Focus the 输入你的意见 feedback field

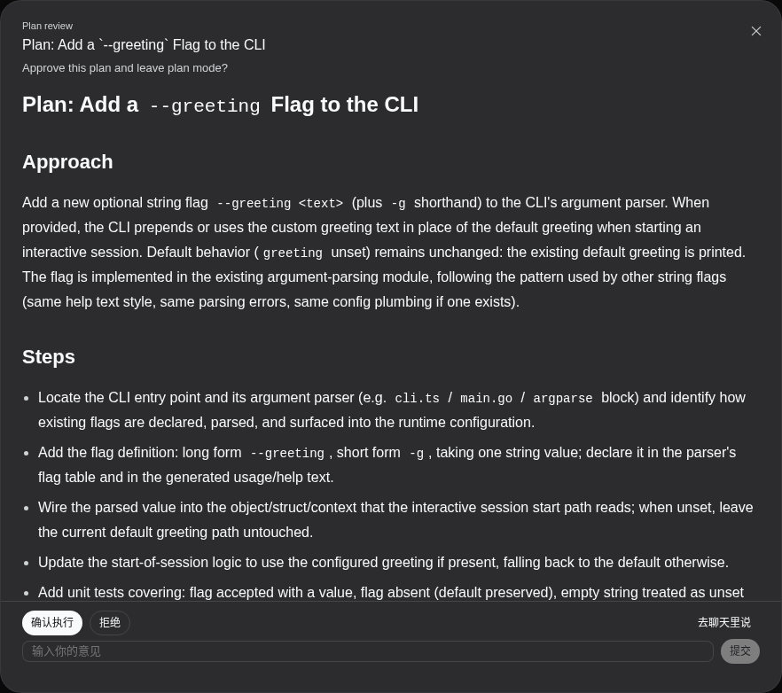pyautogui.click(x=368, y=651)
